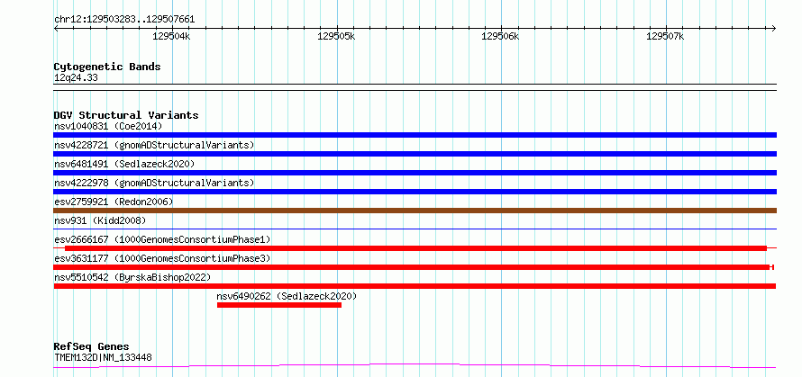Open nsv931 (Kidd2008) variant label

pyautogui.click(x=100, y=220)
